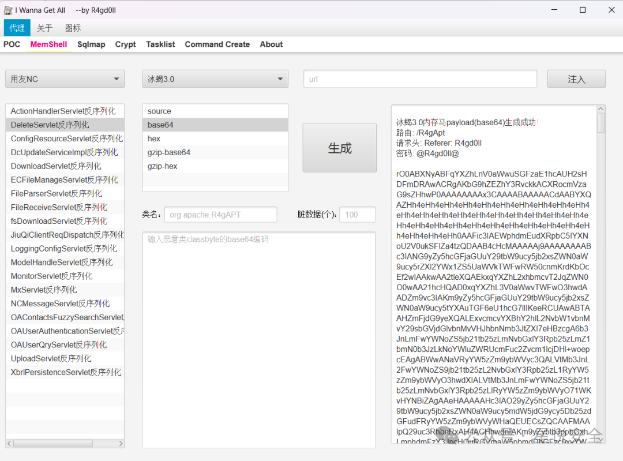Open the 图标 menu
Image resolution: width=623 pixels, height=461 pixels.
73,28
